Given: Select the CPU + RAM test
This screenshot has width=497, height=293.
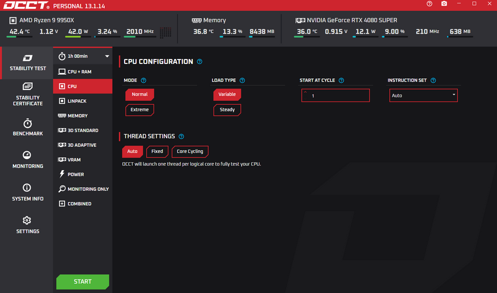Looking at the screenshot, I should [x=83, y=71].
